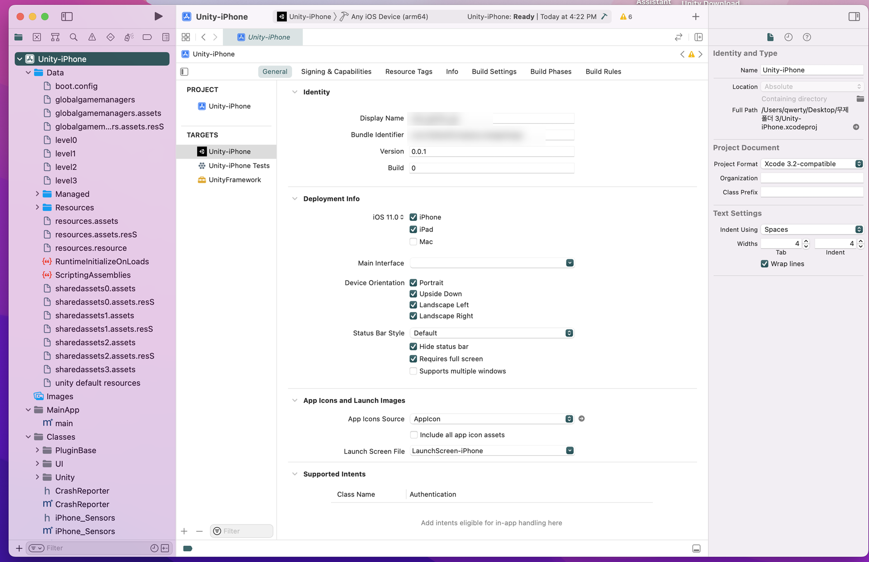Click the add editor split icon

coord(698,37)
